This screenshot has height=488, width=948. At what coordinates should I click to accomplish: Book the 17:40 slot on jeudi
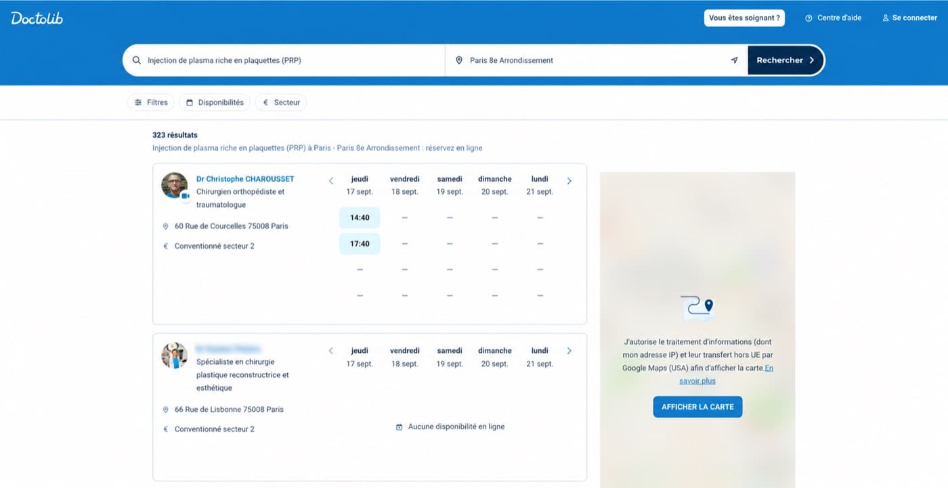point(360,243)
